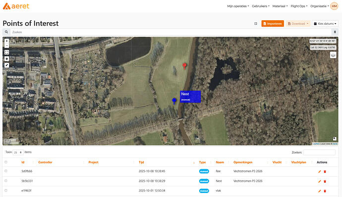Click the blue Nest label popup on map
The image size is (342, 197).
click(x=190, y=97)
